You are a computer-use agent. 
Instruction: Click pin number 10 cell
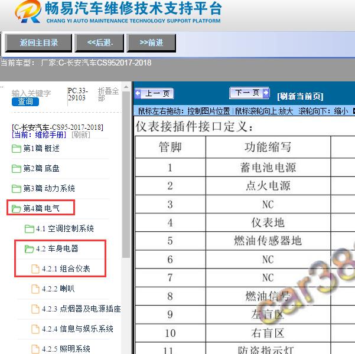[x=170, y=333]
